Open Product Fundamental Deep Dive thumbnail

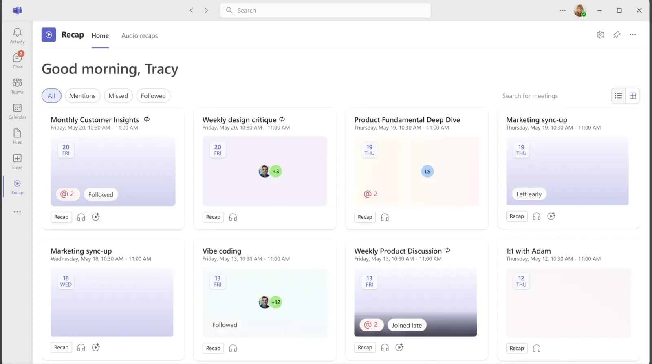click(x=416, y=171)
